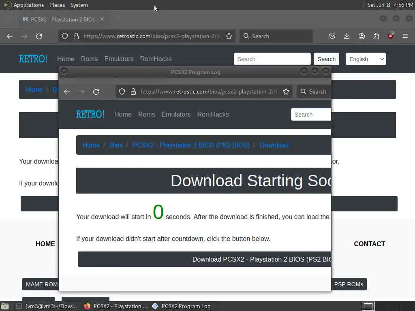Click the RETRO! logo in the main browser
415x311 pixels.
pos(33,59)
